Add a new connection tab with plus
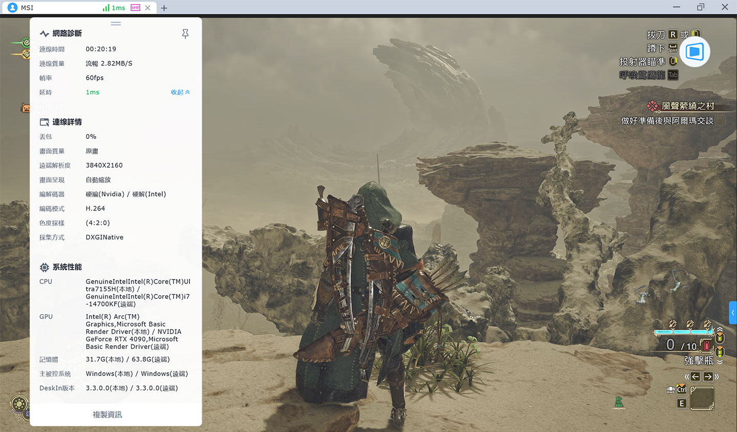737x432 pixels. click(164, 8)
